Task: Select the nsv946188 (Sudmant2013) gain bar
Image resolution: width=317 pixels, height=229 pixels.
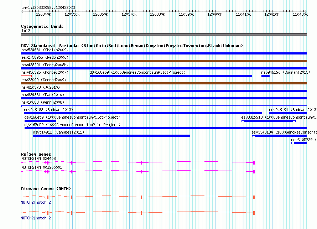Action: (142, 113)
